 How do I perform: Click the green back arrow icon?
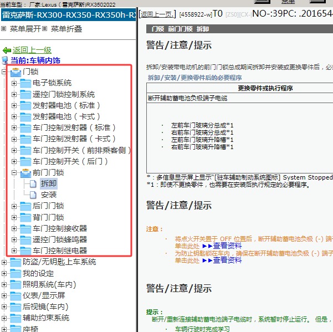click(x=7, y=50)
